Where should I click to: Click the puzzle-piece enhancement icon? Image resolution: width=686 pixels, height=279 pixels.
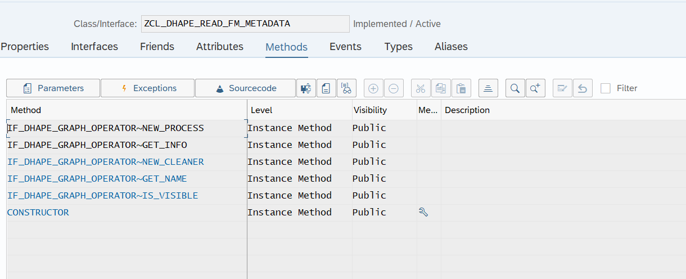(306, 88)
